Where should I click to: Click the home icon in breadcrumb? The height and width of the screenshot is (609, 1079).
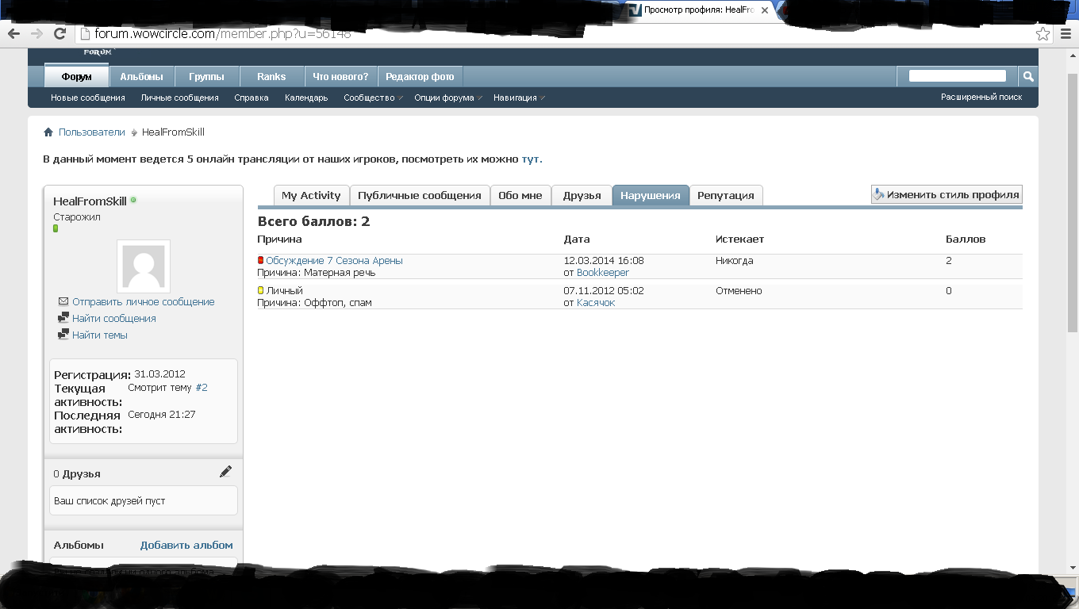point(48,132)
